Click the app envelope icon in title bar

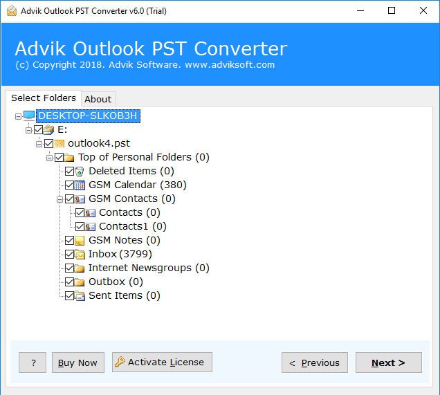tap(12, 11)
